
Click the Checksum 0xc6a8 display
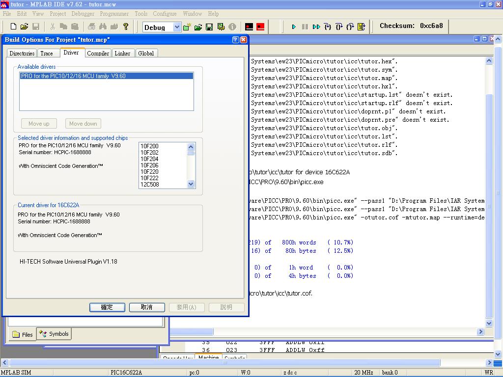tap(411, 26)
